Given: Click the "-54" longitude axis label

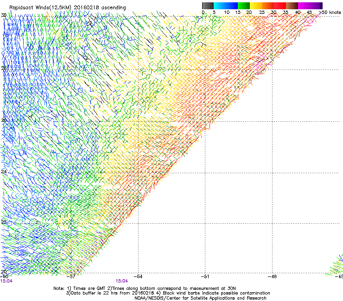Looking at the screenshot, I should point(138,276).
